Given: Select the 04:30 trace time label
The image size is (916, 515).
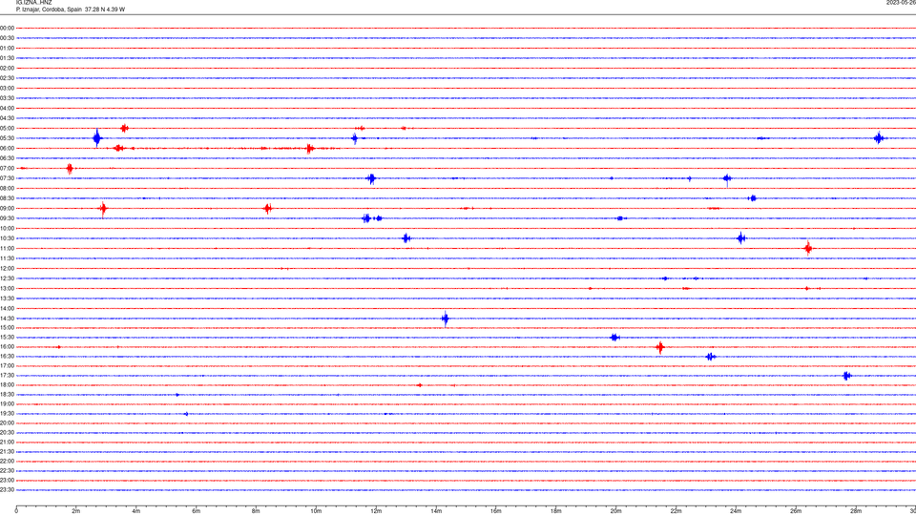Looking at the screenshot, I should tap(7, 118).
